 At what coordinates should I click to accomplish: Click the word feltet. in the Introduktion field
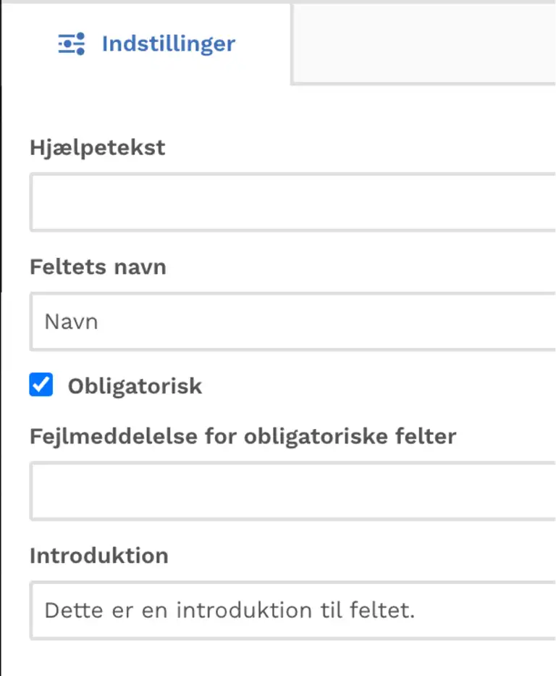[382, 611]
